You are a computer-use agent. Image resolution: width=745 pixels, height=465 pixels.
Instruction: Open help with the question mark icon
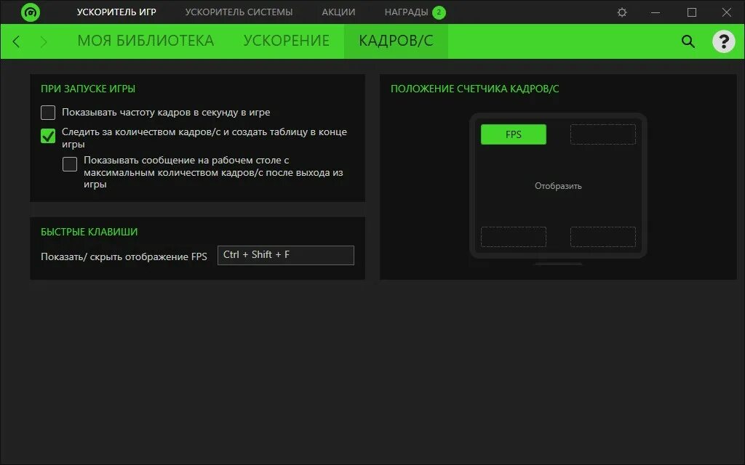point(724,41)
